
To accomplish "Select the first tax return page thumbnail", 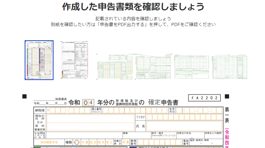I will (39, 60).
